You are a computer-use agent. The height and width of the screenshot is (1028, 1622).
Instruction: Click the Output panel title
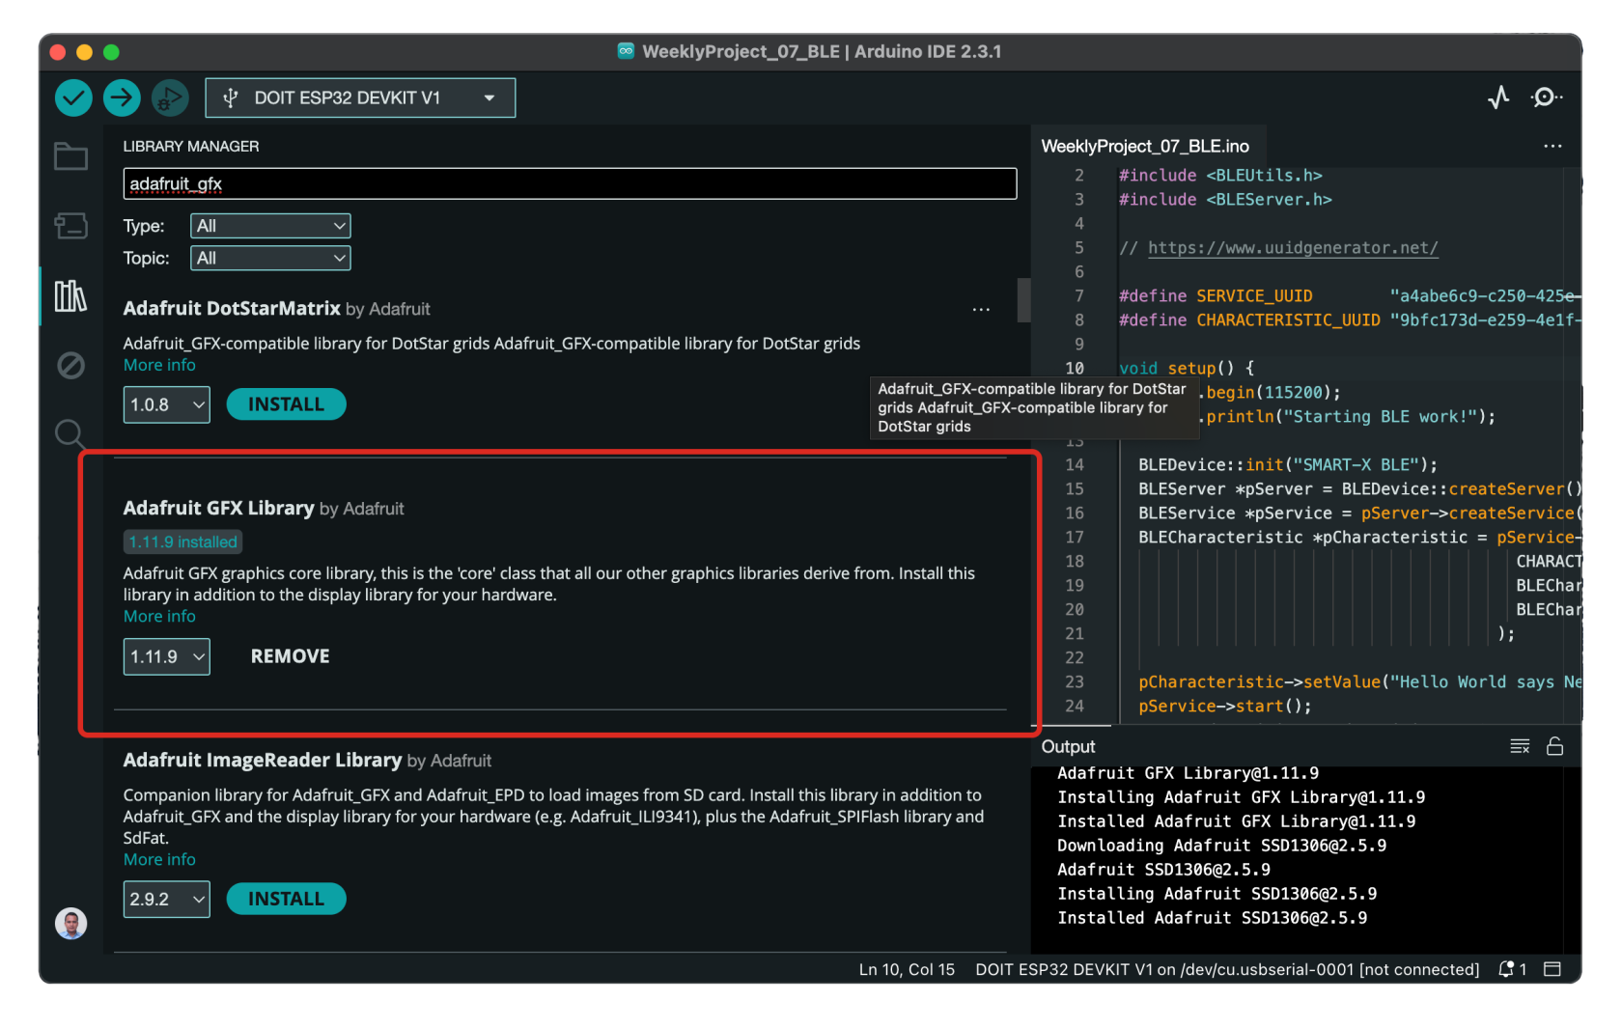(x=1068, y=746)
